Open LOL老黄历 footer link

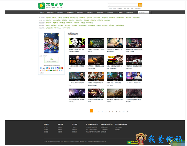click(118, 129)
